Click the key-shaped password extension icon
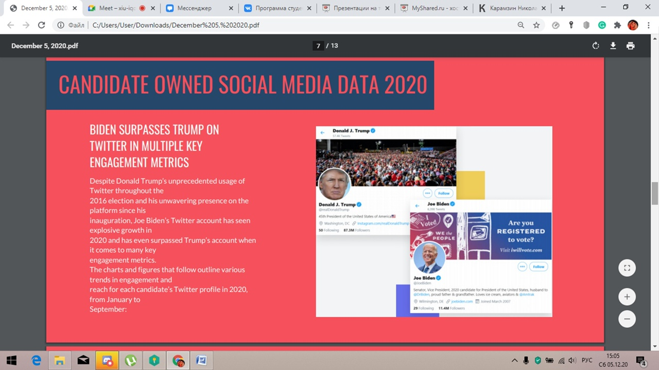 (x=571, y=25)
